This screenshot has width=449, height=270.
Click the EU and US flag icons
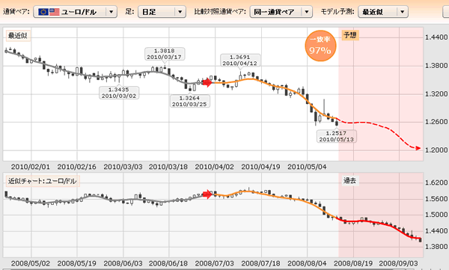(x=49, y=12)
